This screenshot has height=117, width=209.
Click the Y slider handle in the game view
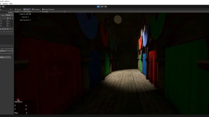26,109
